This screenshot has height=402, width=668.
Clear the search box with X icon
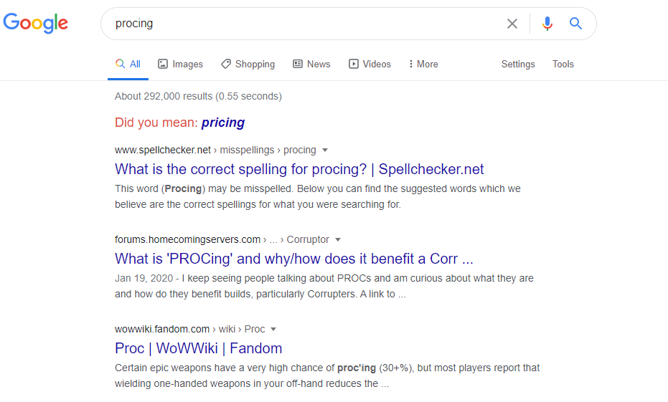tap(512, 24)
